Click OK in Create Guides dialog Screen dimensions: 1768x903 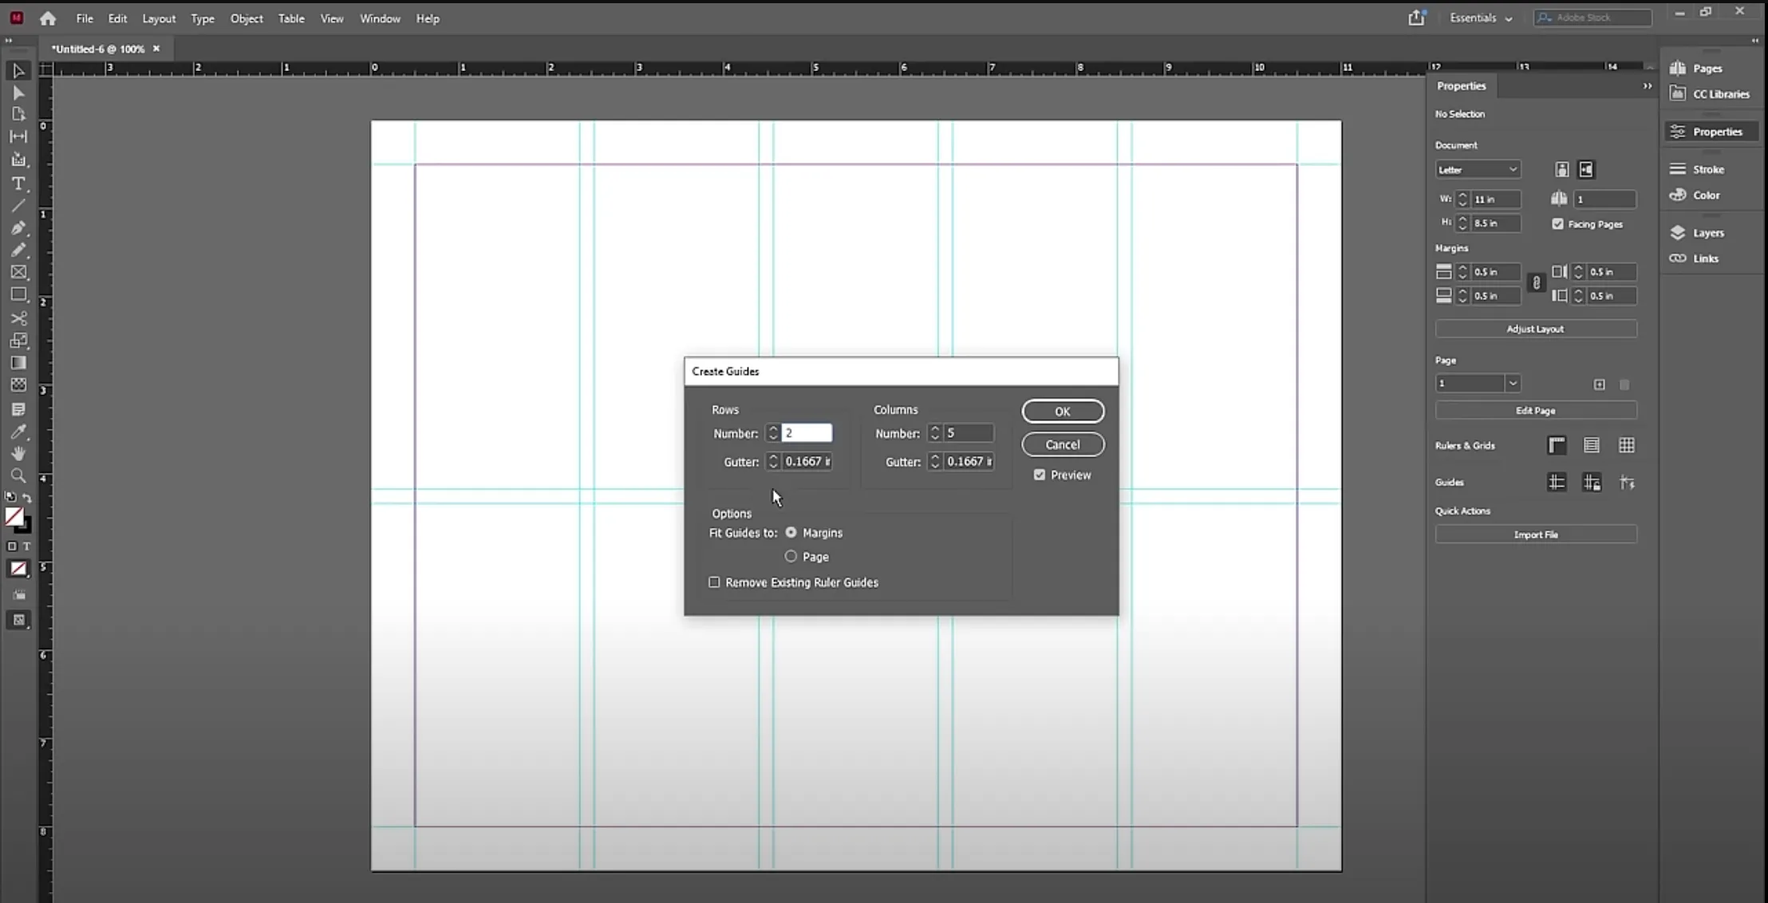click(1063, 412)
